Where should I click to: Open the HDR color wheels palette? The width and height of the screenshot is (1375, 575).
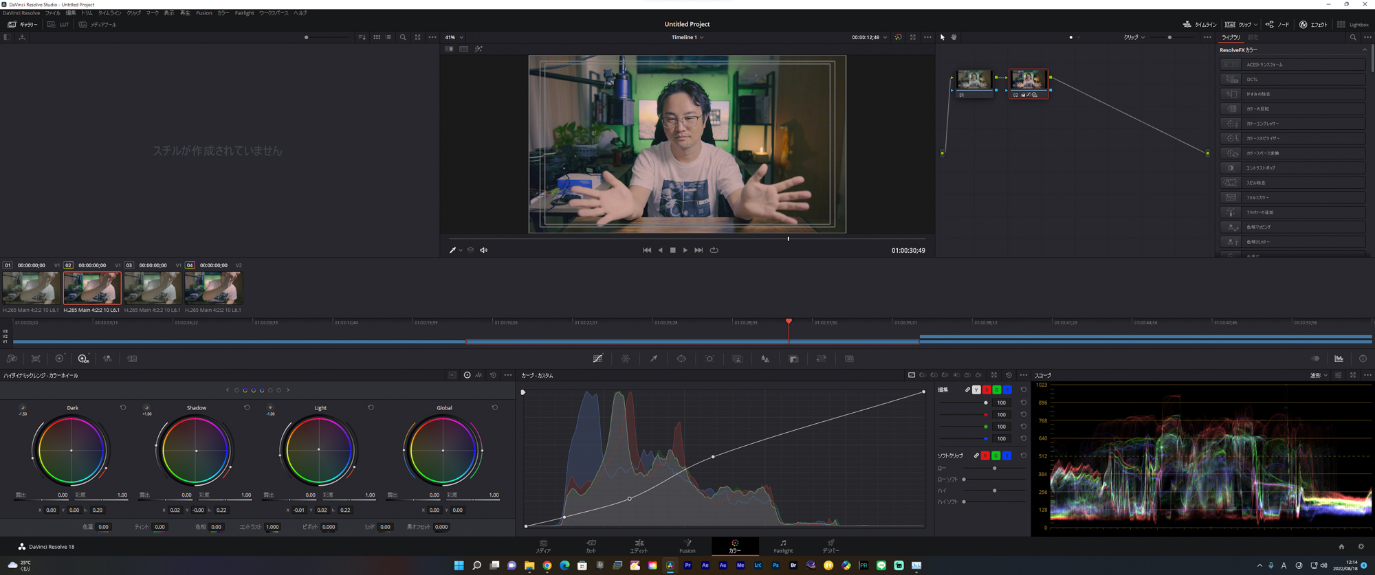[83, 359]
